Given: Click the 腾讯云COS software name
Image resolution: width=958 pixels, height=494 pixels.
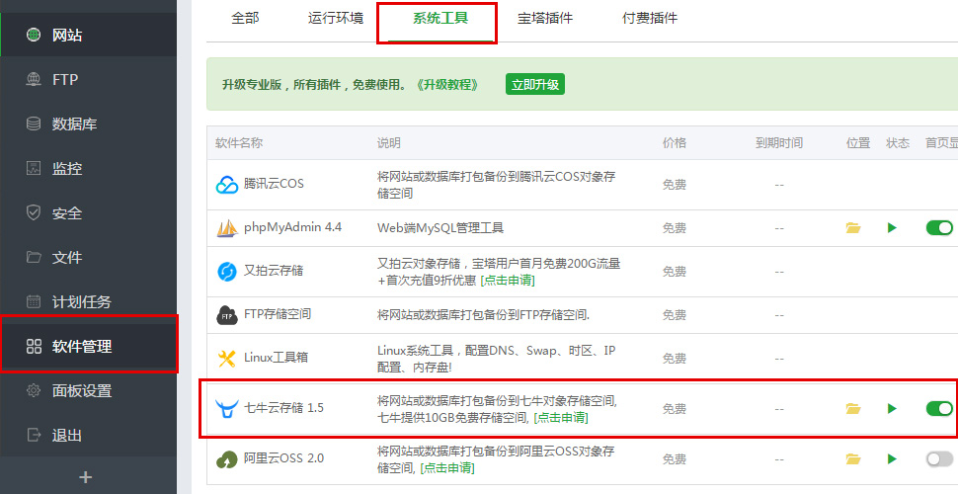Looking at the screenshot, I should tap(274, 184).
